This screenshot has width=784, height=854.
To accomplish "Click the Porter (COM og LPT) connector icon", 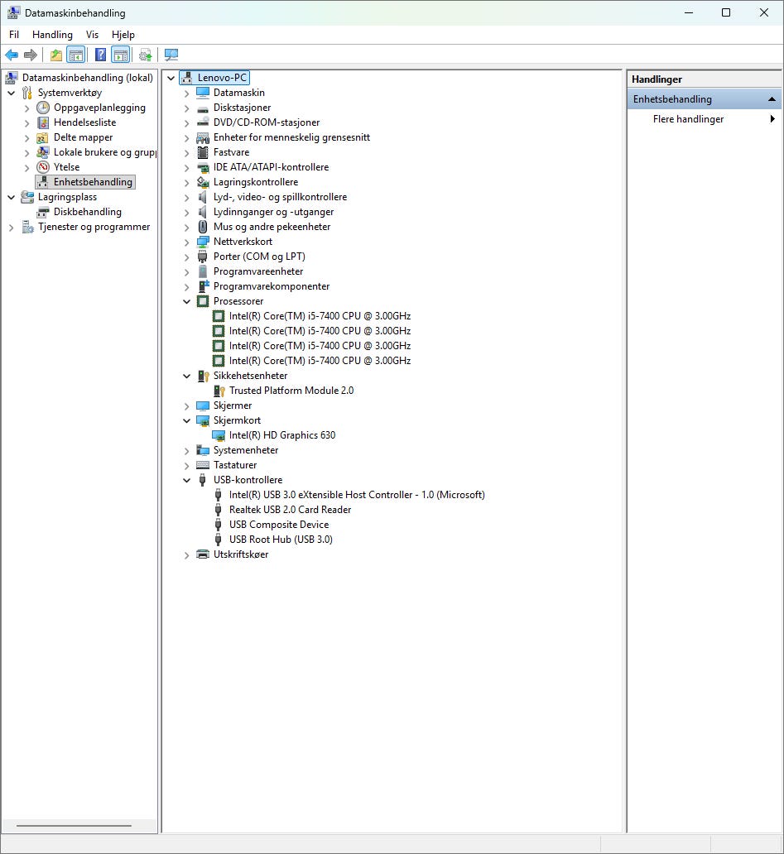I will [203, 257].
